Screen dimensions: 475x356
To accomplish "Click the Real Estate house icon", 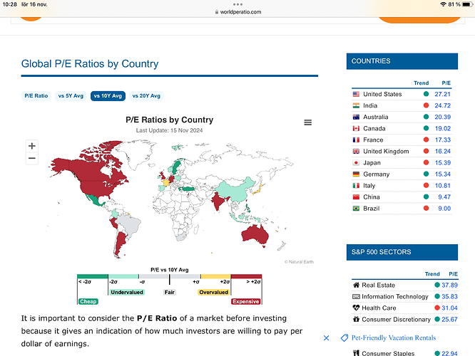I will [x=356, y=285].
